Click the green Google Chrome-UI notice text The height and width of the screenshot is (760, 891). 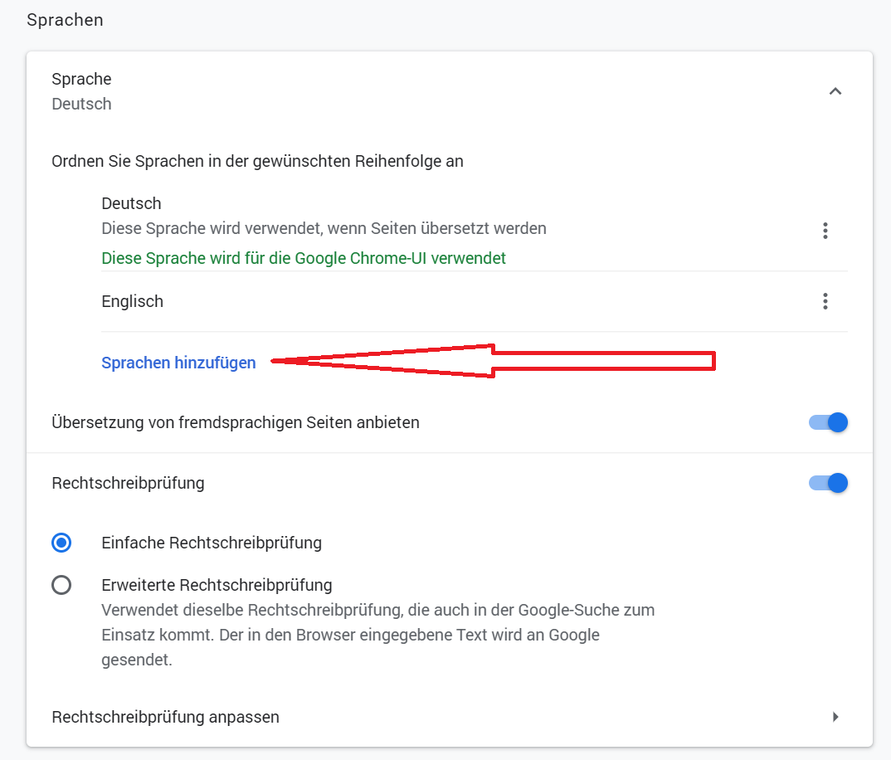point(304,258)
